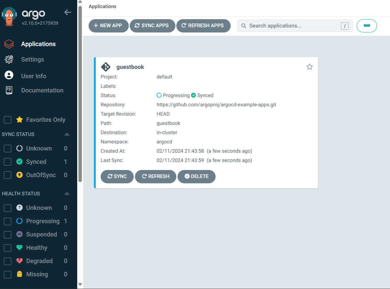
Task: Check the Synced filter checkbox
Action: tap(7, 162)
